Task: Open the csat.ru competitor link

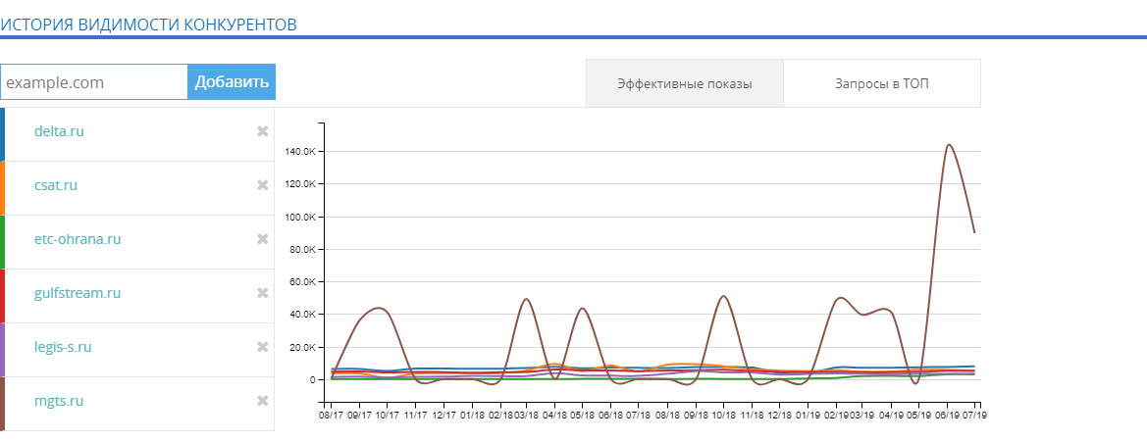Action: pos(55,185)
